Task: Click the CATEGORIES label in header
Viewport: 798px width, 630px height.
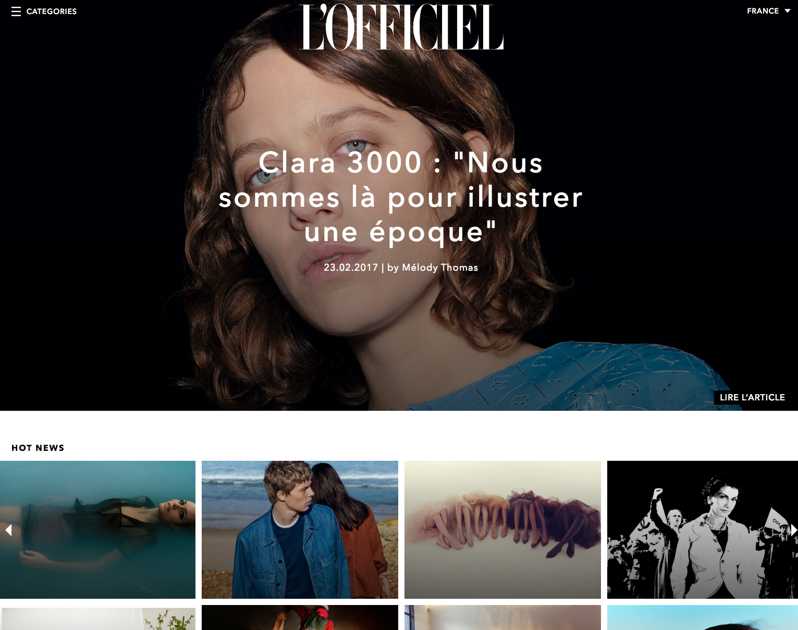Action: click(x=52, y=11)
